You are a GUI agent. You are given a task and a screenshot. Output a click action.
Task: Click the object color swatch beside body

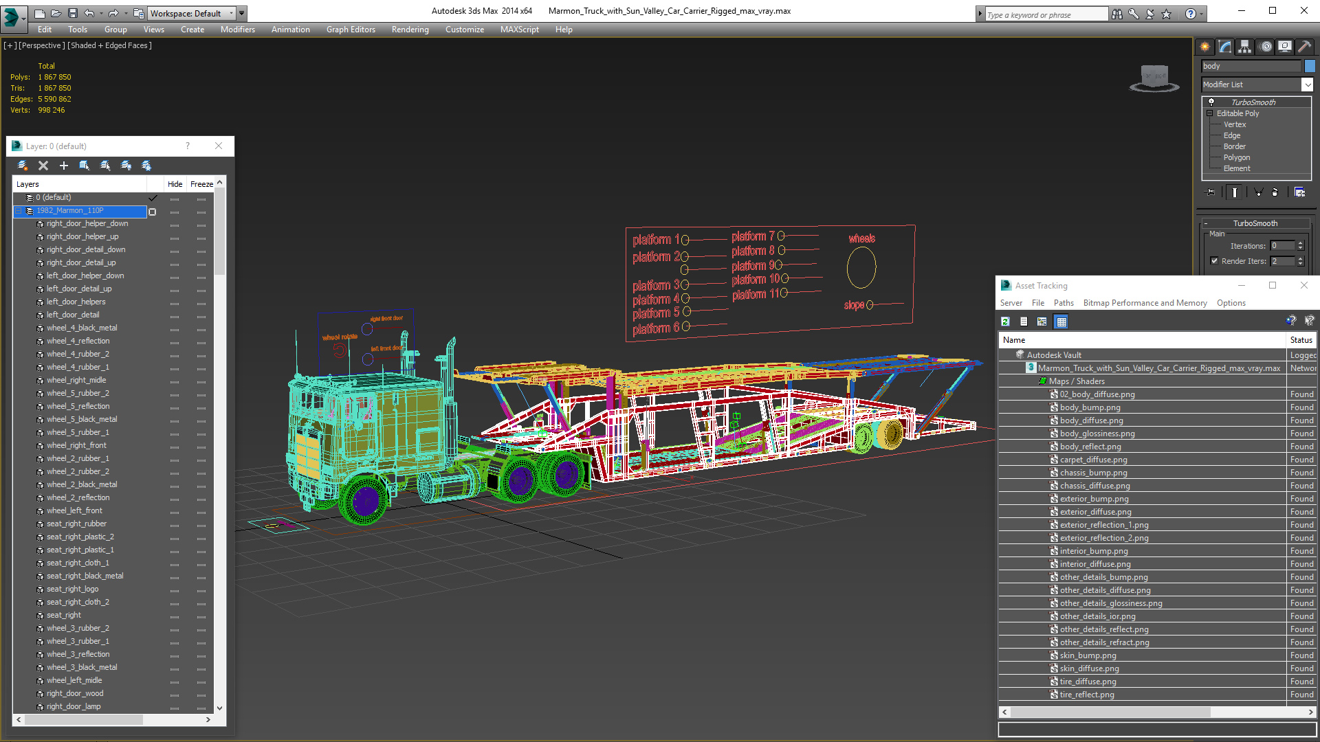tap(1310, 66)
